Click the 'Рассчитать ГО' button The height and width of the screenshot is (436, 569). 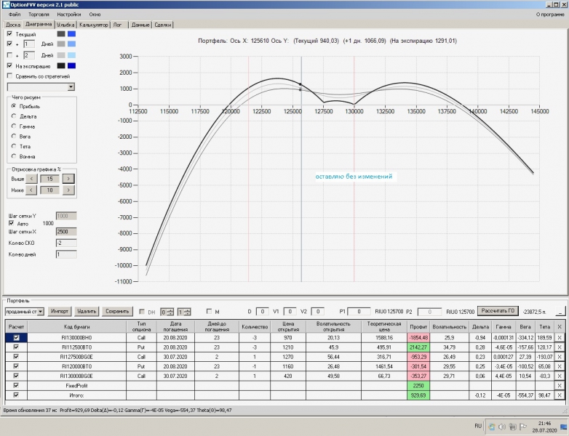(x=496, y=311)
